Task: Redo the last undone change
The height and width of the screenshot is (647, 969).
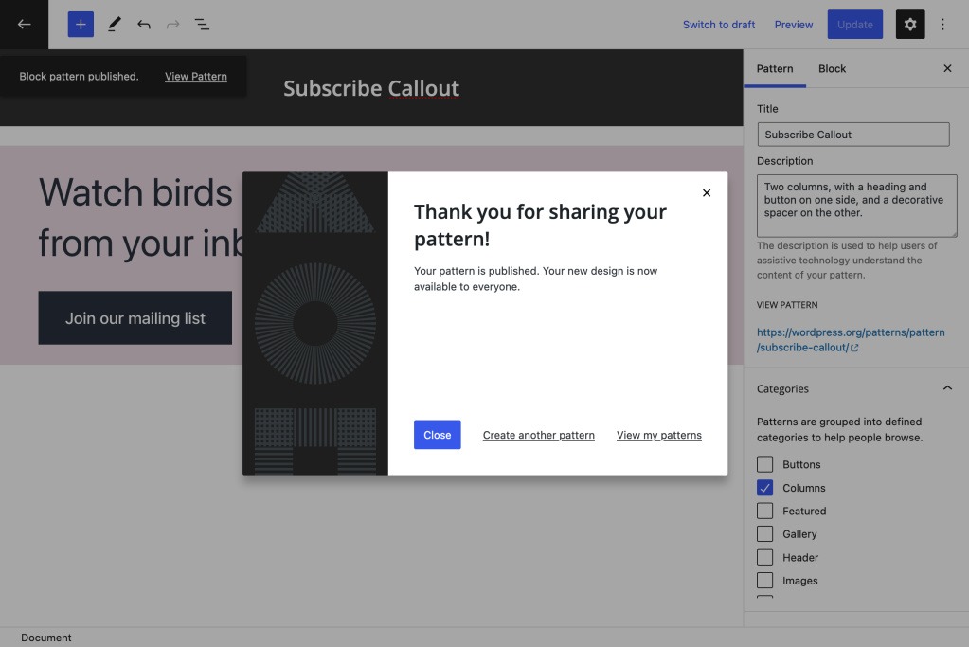Action: (x=173, y=24)
